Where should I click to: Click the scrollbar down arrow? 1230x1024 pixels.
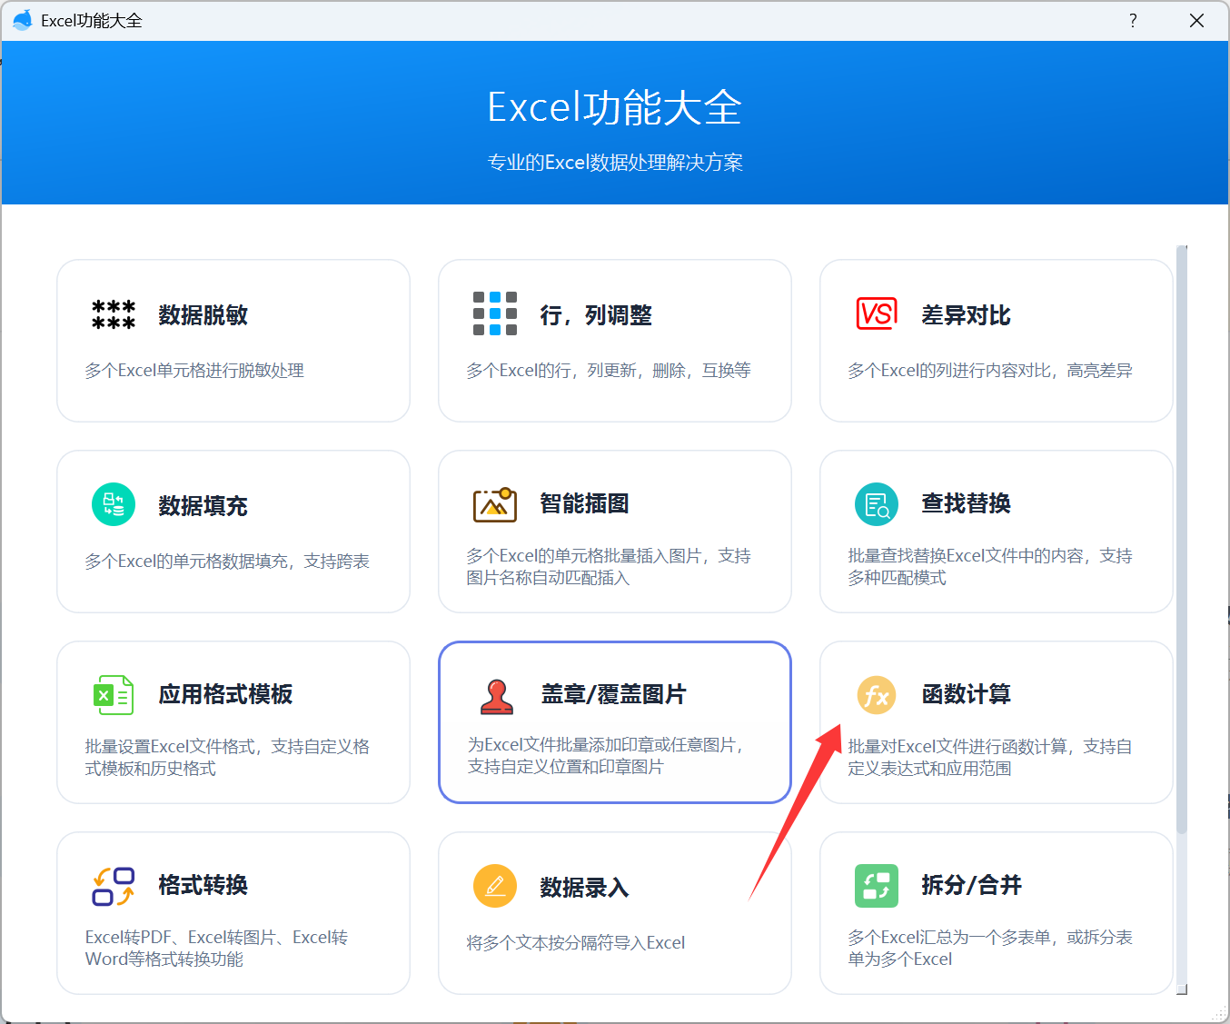[1182, 990]
